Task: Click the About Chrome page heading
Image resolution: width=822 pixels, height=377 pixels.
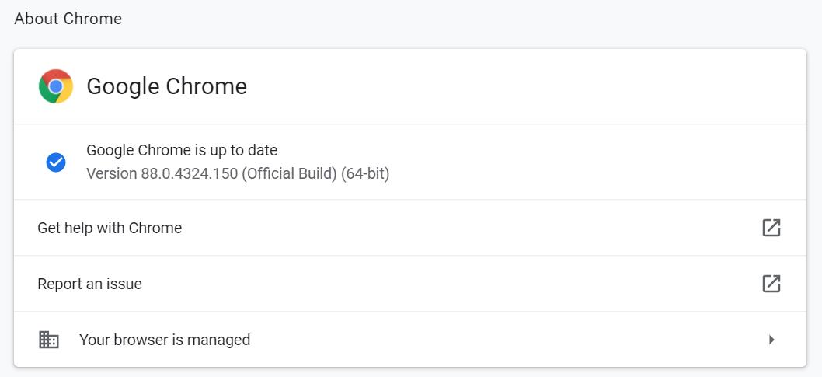Action: [68, 19]
